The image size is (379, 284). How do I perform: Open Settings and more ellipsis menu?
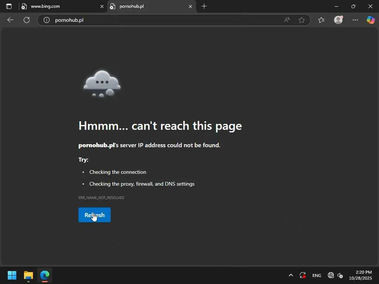click(x=355, y=20)
